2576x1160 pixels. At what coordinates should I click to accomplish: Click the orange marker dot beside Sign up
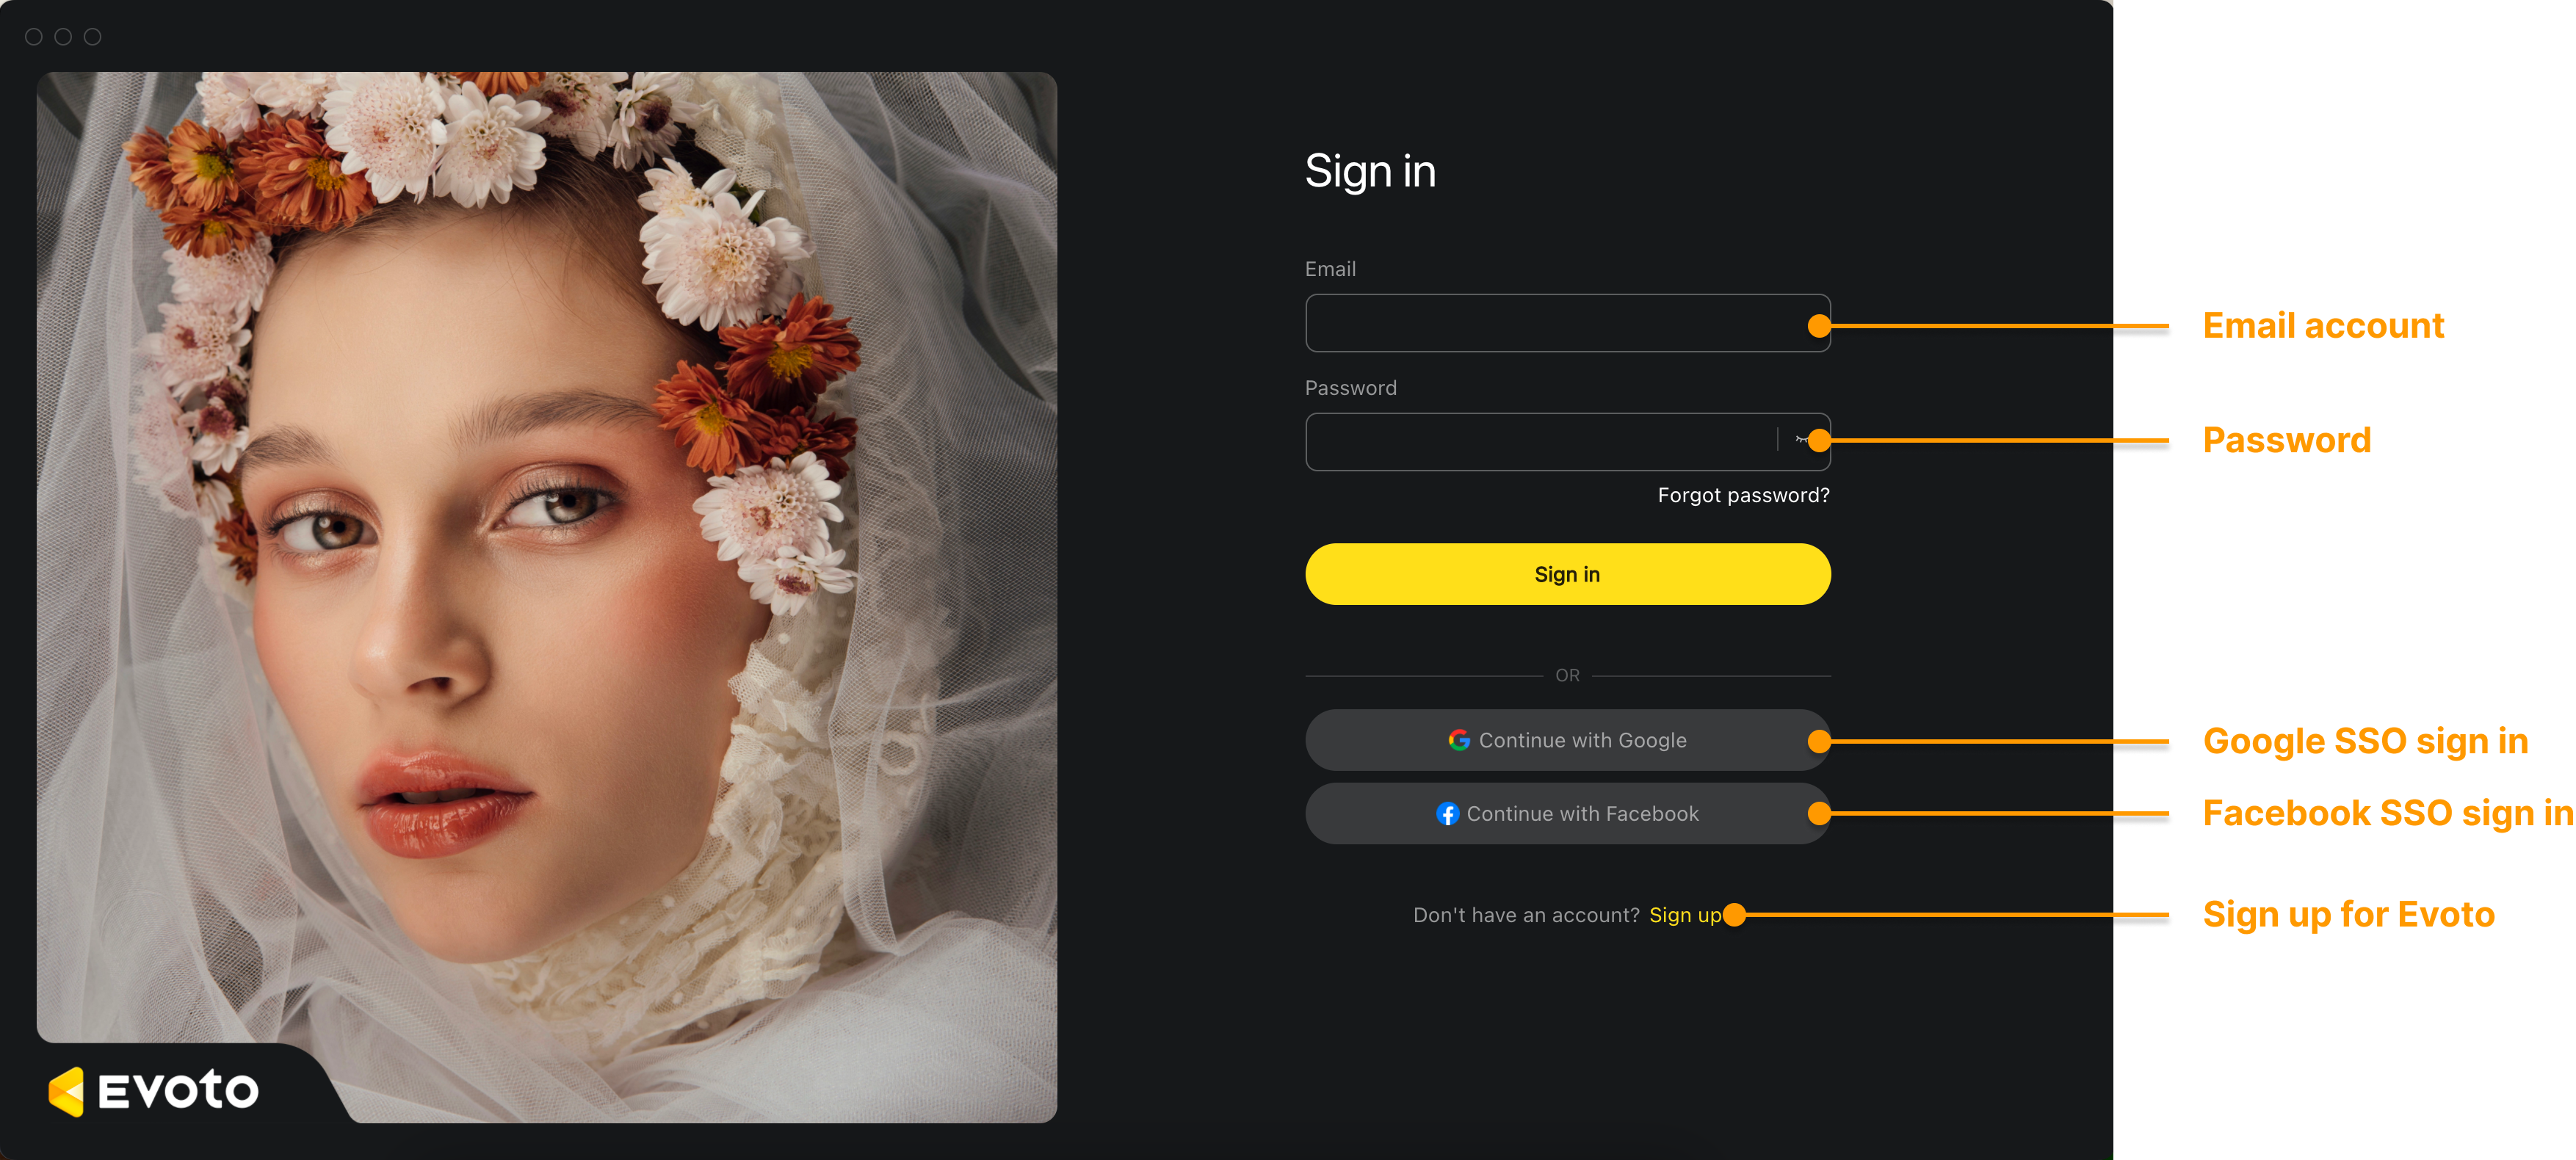pos(1735,915)
